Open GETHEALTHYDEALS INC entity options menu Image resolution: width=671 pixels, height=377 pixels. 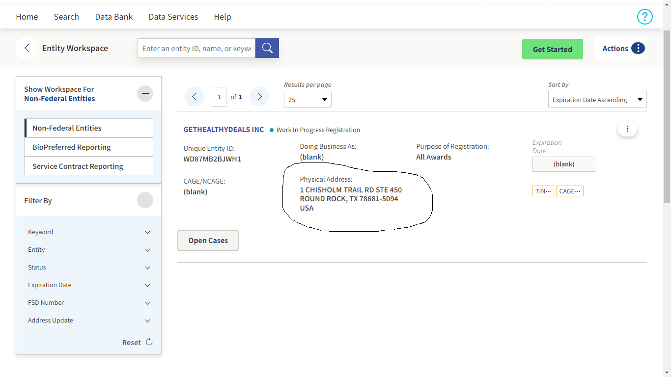coord(627,129)
